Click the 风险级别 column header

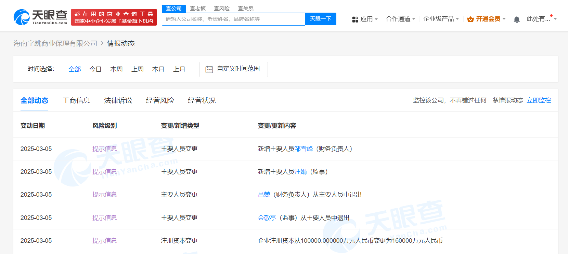pyautogui.click(x=105, y=126)
